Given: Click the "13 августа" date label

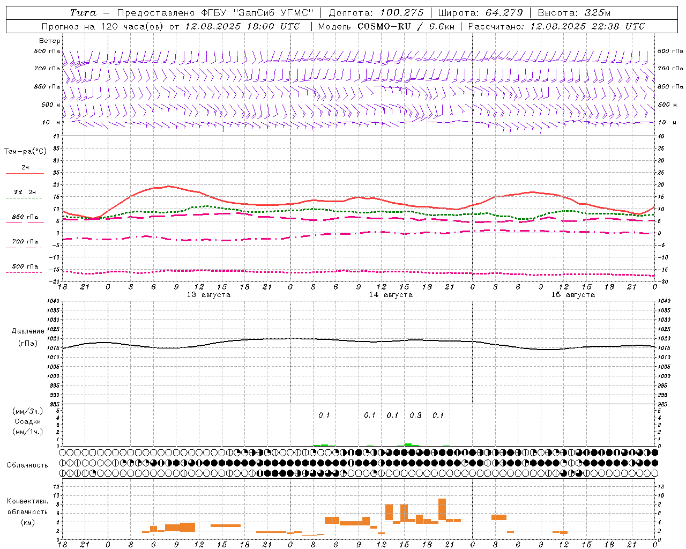Looking at the screenshot, I should pyautogui.click(x=208, y=295).
